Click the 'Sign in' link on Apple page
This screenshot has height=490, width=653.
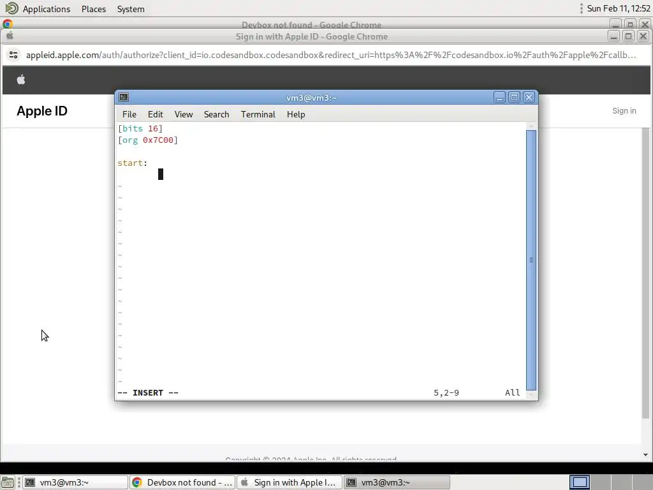click(x=624, y=111)
